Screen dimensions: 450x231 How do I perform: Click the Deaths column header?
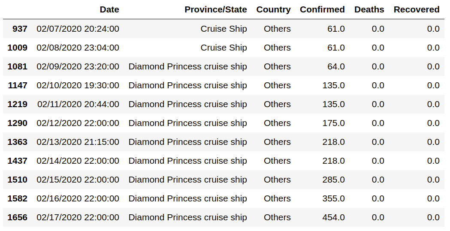coord(369,9)
